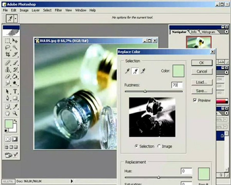Click the Selection Color swatch
The image size is (231, 185).
[x=178, y=71]
